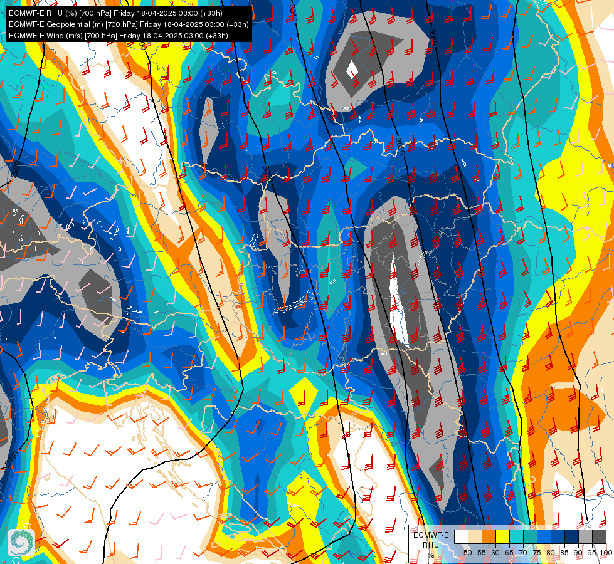Click the ECMWF-E Geopotential (m) title line

129,24
